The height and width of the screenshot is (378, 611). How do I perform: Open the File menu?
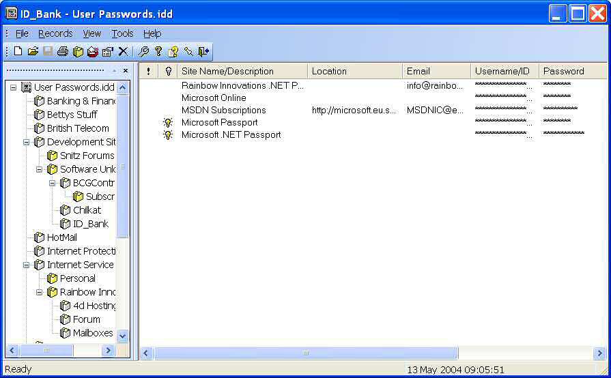(22, 33)
